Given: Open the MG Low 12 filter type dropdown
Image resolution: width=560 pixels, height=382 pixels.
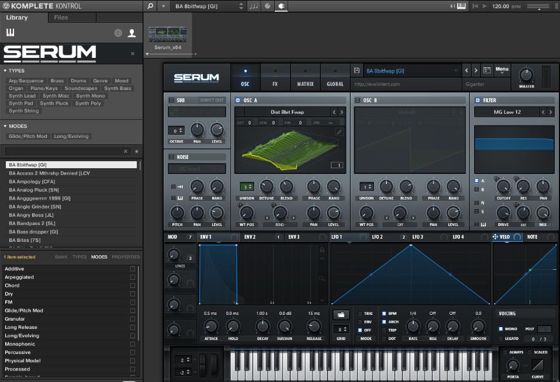Looking at the screenshot, I should pyautogui.click(x=506, y=112).
